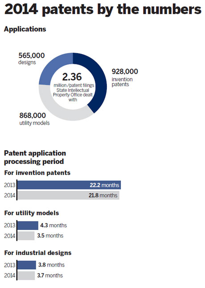The image size is (205, 288).
Task: Select the 2013 industrial designs blue bar
Action: pos(27,265)
